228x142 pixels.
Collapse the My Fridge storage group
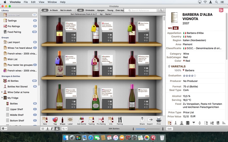coord(2,98)
